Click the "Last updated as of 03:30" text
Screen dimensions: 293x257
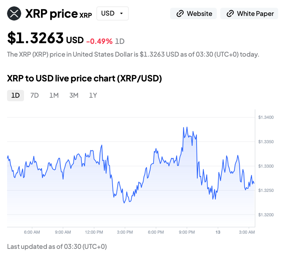click(x=57, y=246)
